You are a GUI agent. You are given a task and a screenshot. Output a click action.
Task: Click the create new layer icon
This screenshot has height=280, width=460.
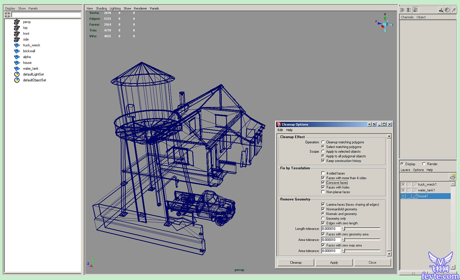point(452,177)
